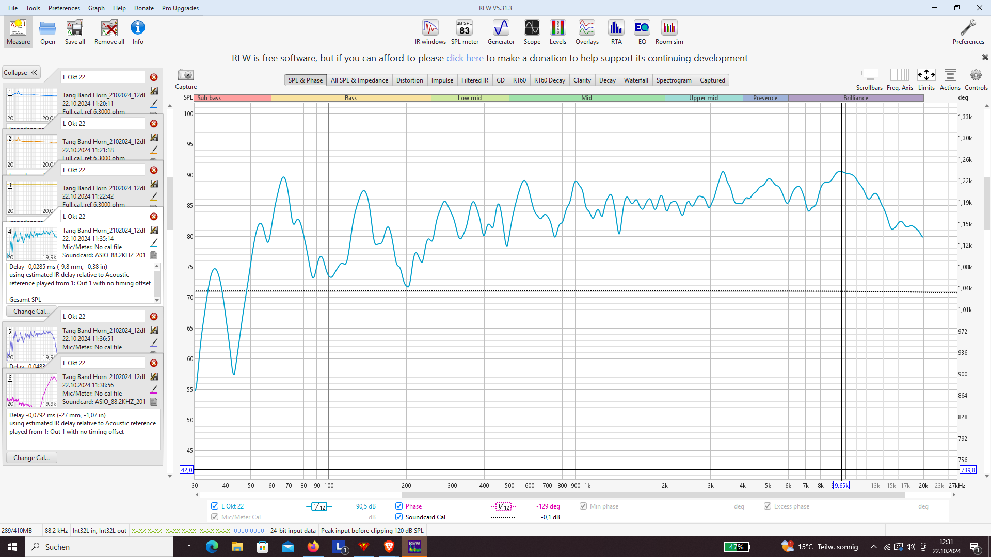
Task: Open the File menu
Action: pos(13,8)
